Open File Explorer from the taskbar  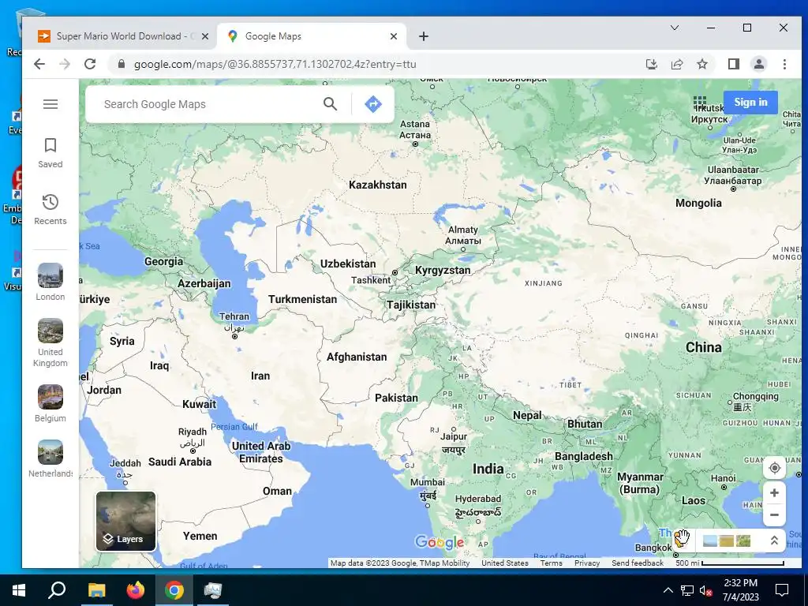pos(96,590)
